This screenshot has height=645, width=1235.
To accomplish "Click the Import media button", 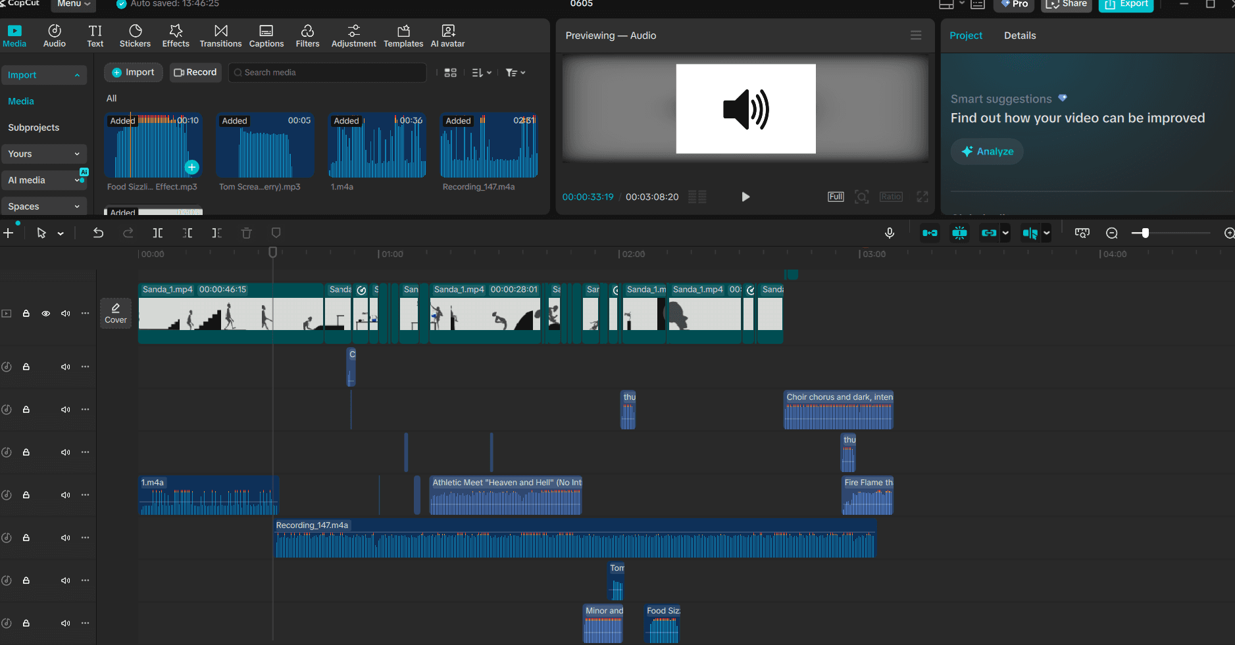I will (134, 72).
